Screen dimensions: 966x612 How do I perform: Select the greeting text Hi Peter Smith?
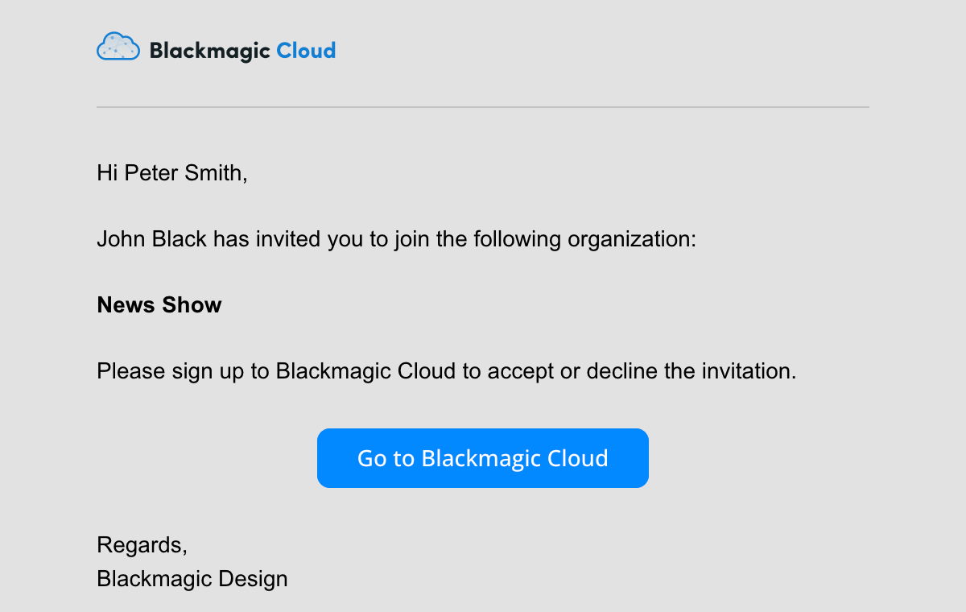172,172
